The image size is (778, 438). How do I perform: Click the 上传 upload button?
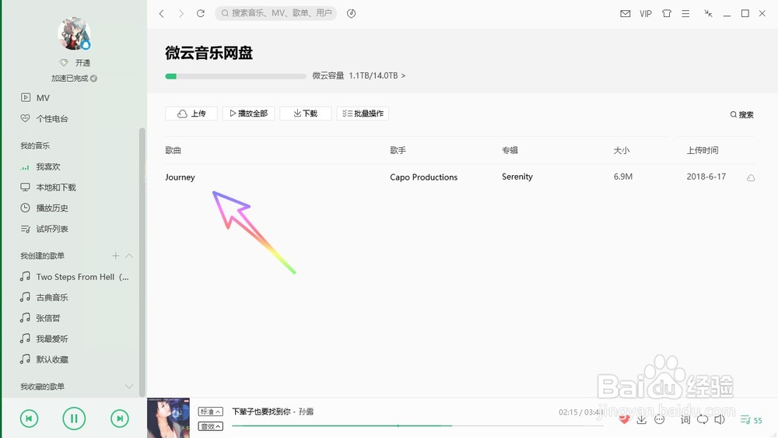191,114
